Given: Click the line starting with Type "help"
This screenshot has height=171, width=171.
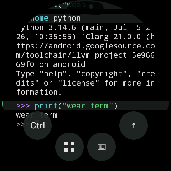Looking at the screenshot, I should click(85, 74).
